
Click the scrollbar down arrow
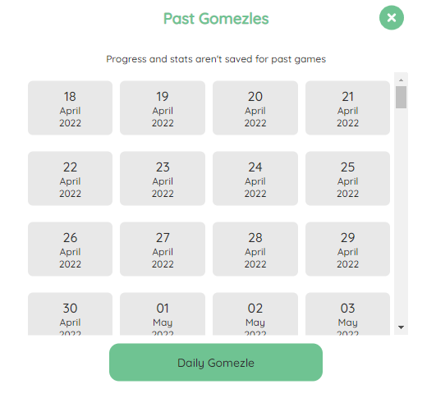401,327
